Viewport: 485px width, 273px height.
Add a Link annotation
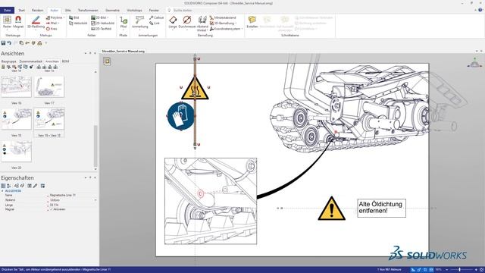tap(155, 24)
